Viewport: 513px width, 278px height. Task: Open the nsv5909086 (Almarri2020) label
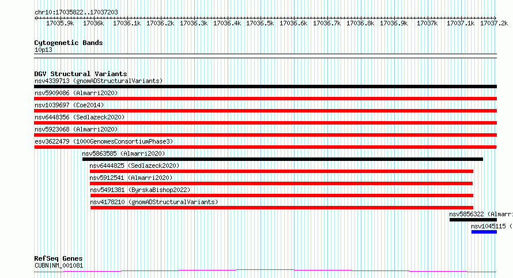coord(76,93)
